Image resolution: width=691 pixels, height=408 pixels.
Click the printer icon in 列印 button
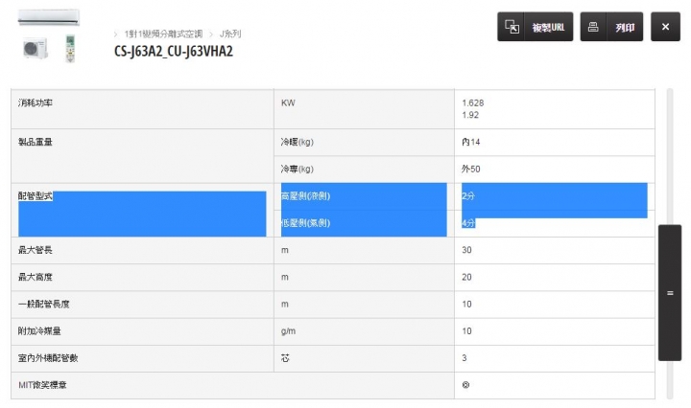tap(594, 27)
